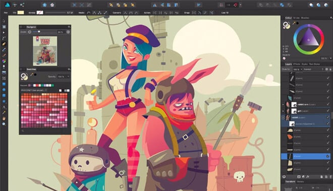
Task: Select the Artistic Text tool
Action: point(4,107)
